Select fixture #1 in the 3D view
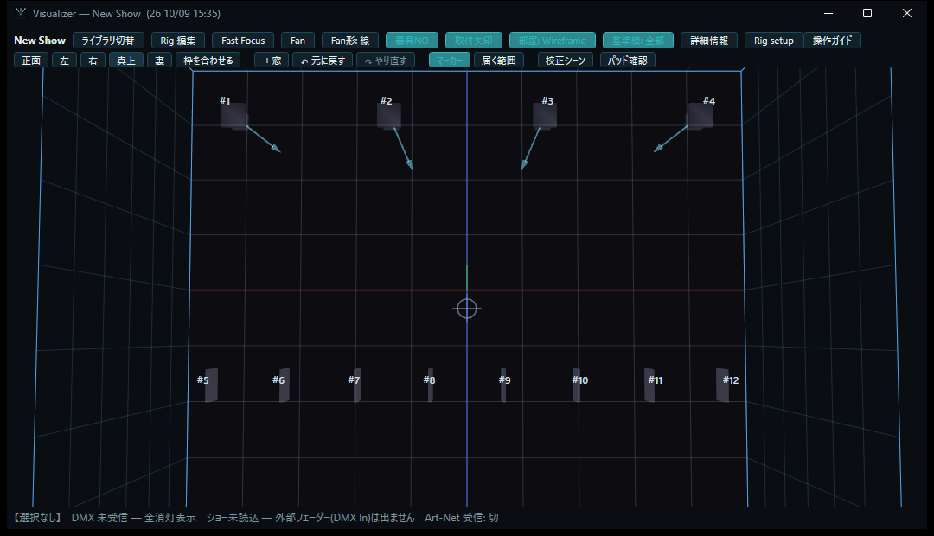 coord(233,116)
